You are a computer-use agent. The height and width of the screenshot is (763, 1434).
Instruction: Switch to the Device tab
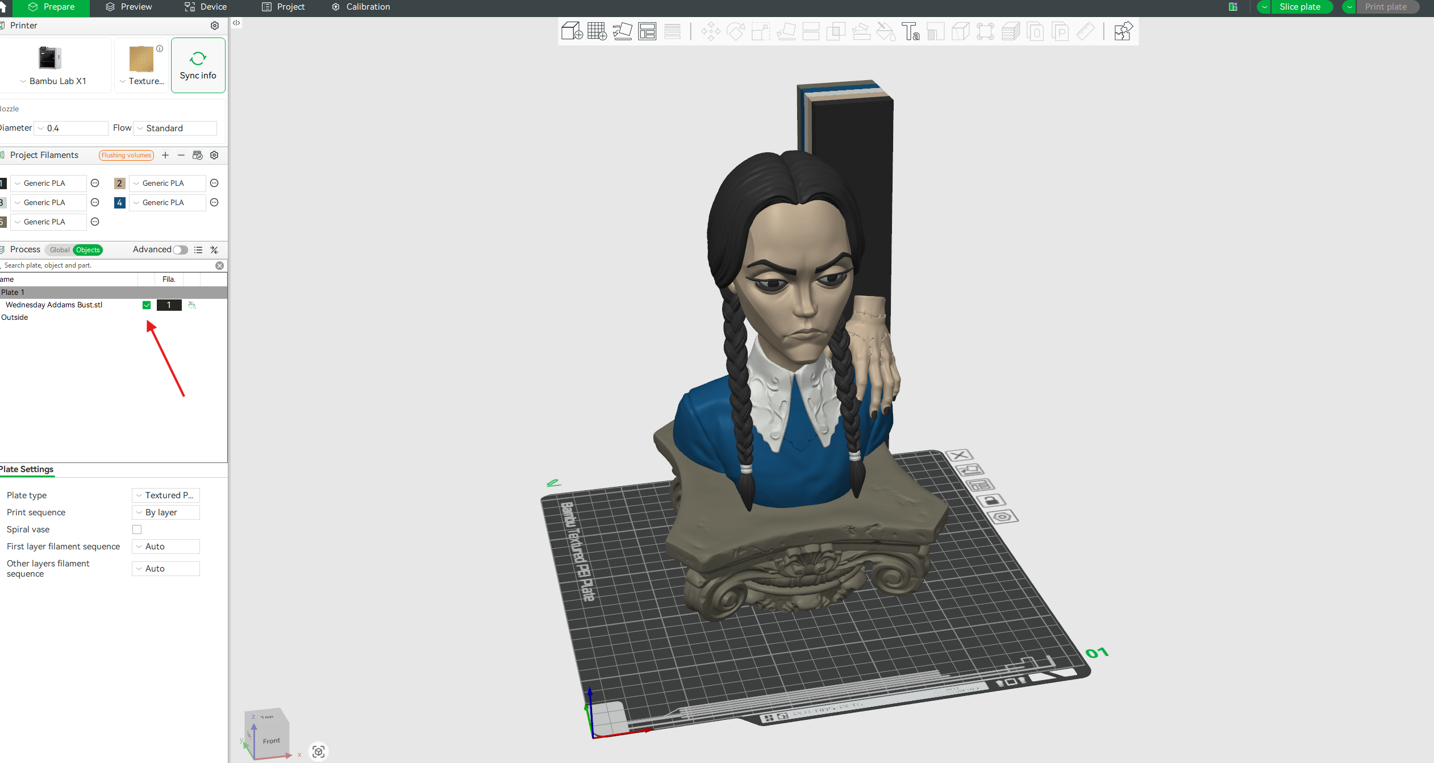point(206,7)
